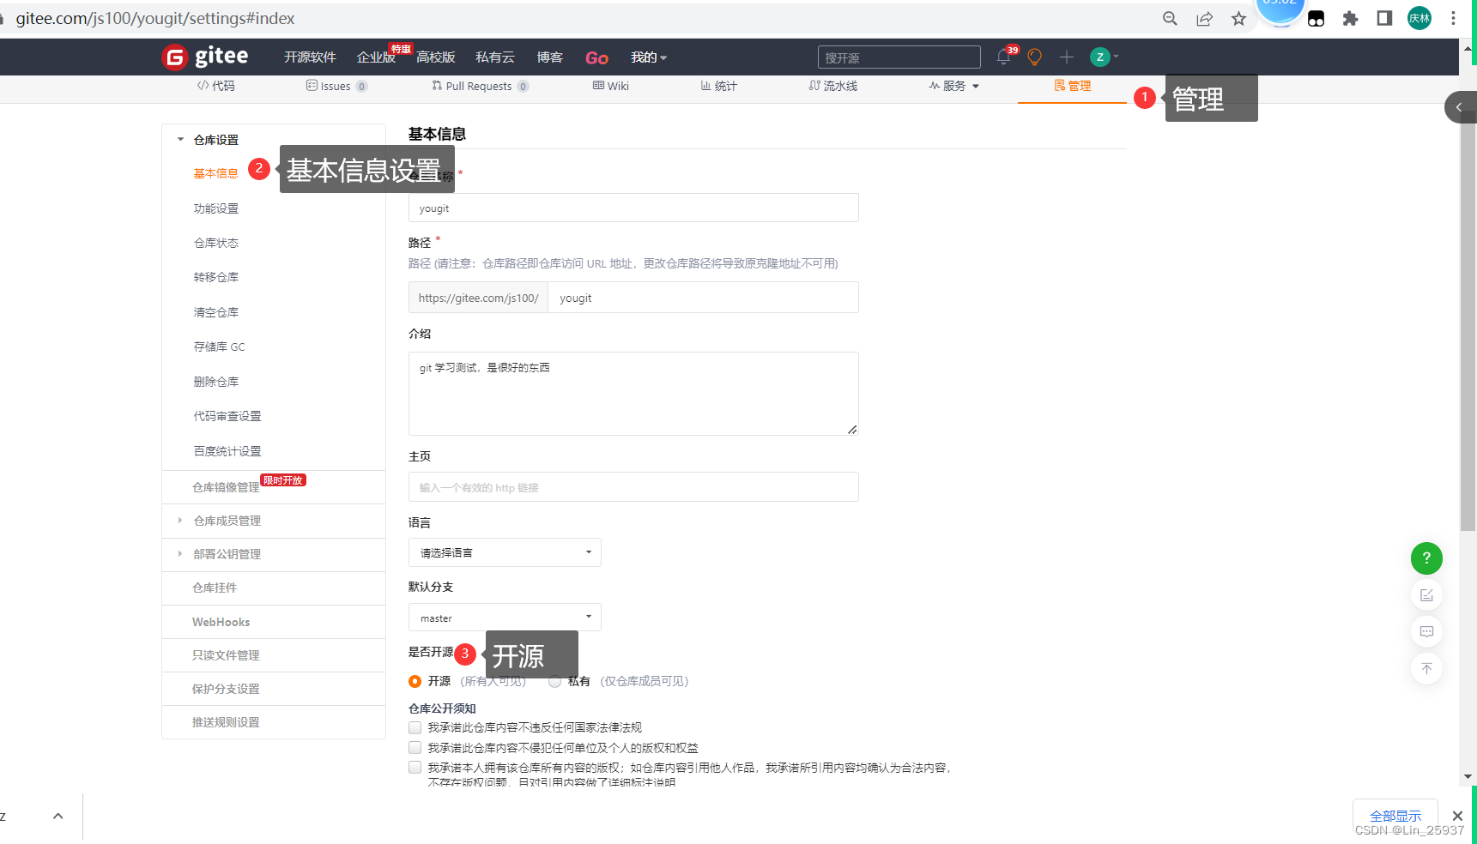Open the 统计 statistics tab

tap(719, 86)
